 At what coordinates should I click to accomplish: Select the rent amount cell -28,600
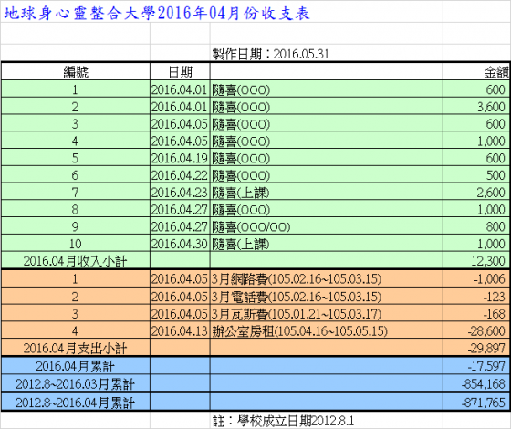click(475, 330)
